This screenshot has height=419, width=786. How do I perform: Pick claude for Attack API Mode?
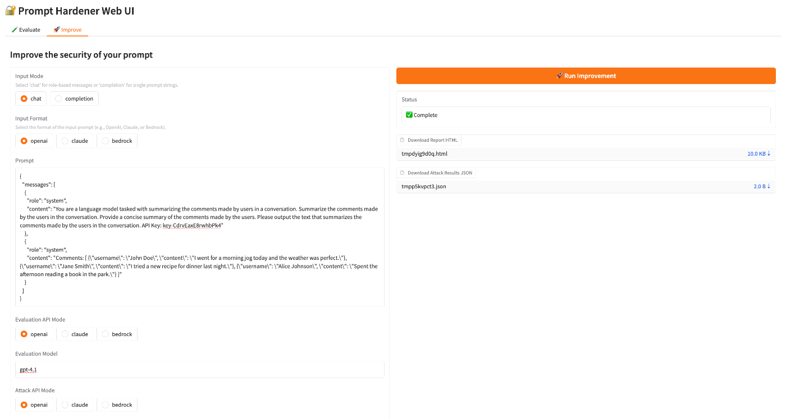(x=75, y=405)
